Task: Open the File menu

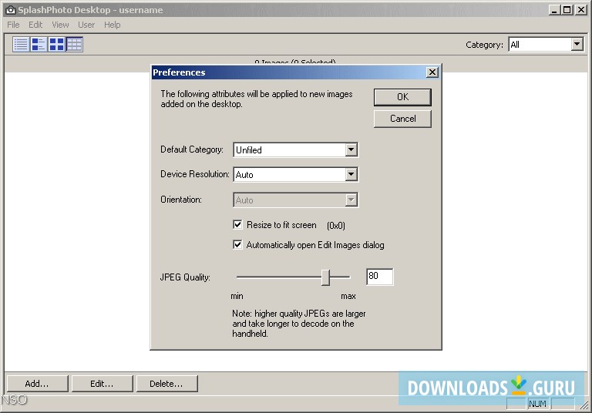Action: (x=13, y=25)
